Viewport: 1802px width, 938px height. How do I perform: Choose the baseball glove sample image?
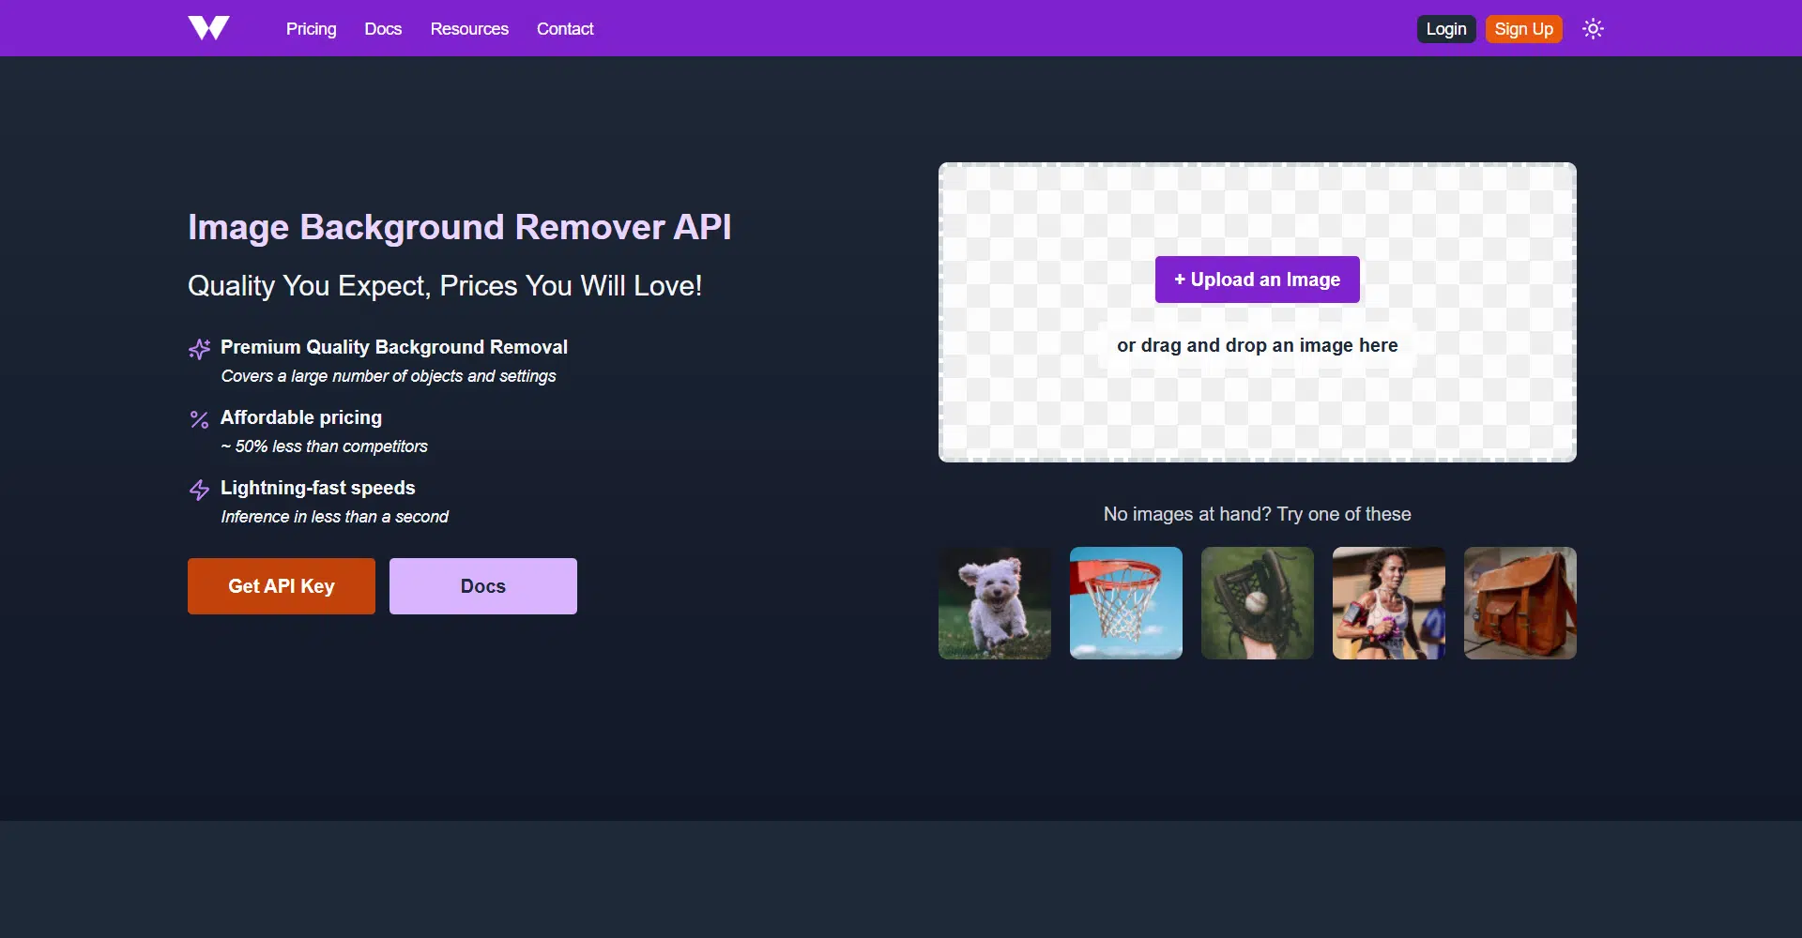click(x=1258, y=603)
